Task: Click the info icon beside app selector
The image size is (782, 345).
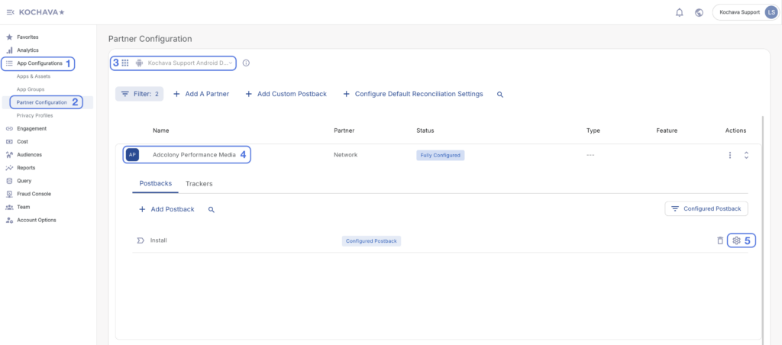Action: tap(246, 63)
